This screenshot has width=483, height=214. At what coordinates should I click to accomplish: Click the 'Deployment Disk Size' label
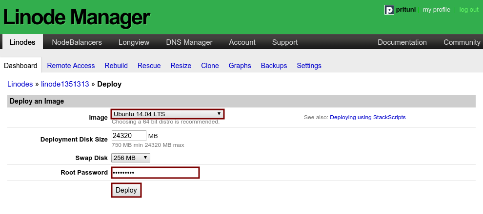(74, 140)
